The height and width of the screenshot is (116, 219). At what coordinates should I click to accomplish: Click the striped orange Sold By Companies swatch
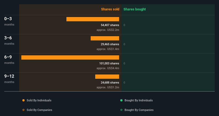tap(23, 110)
